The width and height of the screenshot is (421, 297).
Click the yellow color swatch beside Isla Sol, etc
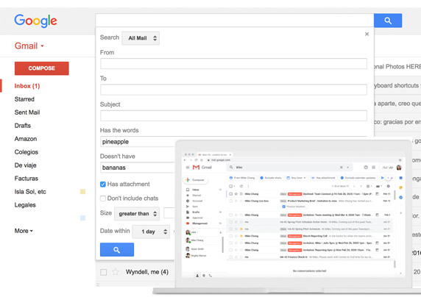pos(83,192)
